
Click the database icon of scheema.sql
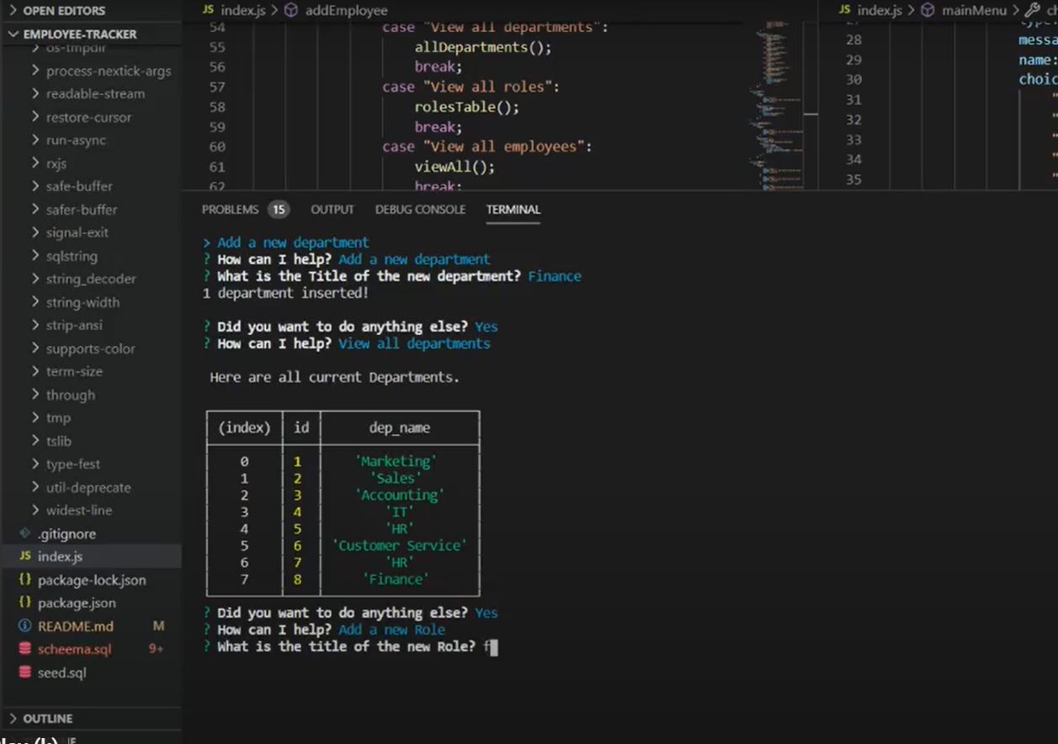(24, 649)
